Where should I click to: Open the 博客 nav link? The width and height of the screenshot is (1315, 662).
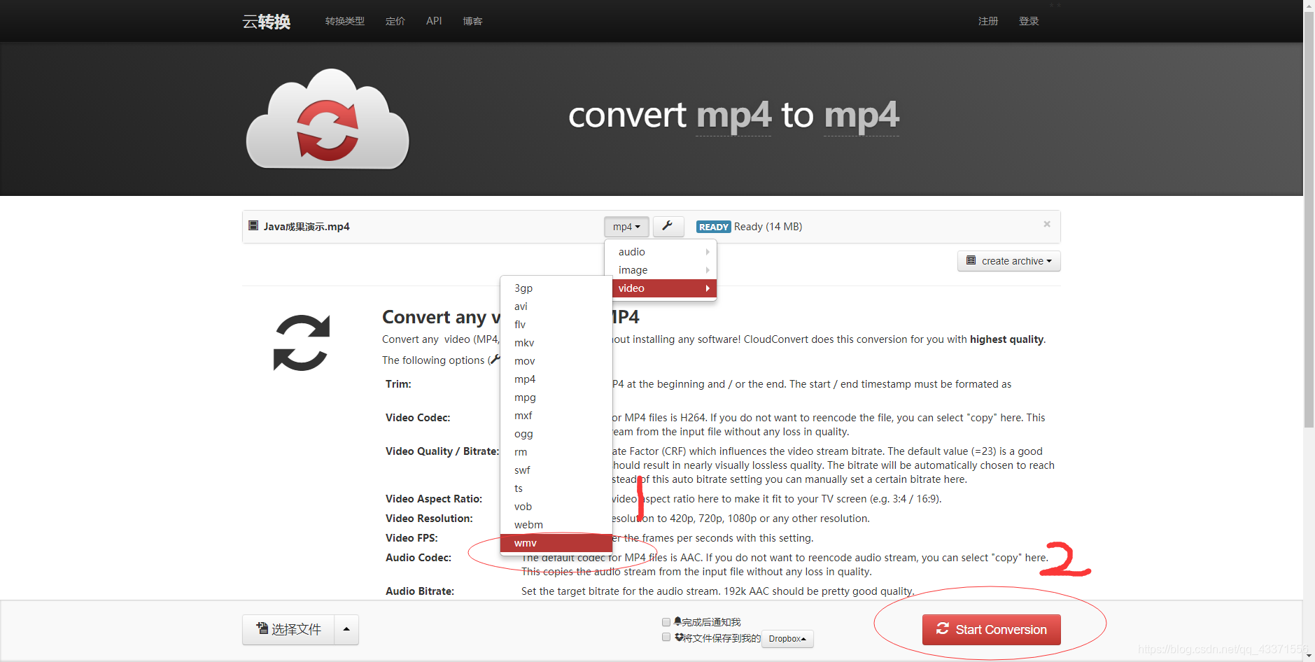tap(472, 21)
